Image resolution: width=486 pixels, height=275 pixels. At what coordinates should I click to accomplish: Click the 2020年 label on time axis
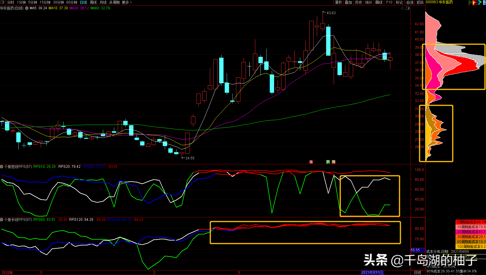(x=7, y=273)
